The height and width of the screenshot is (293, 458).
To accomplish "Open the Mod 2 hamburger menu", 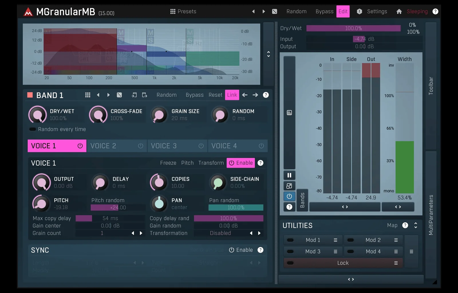I will (x=396, y=240).
